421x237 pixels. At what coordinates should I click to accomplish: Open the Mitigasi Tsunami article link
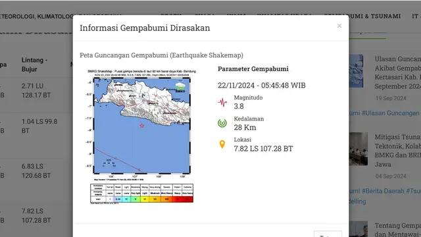click(x=397, y=151)
